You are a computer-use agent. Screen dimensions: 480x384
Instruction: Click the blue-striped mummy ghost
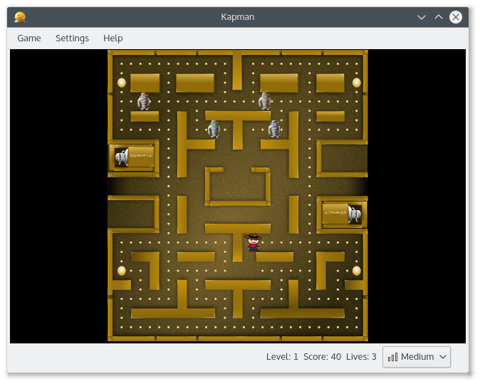point(274,129)
